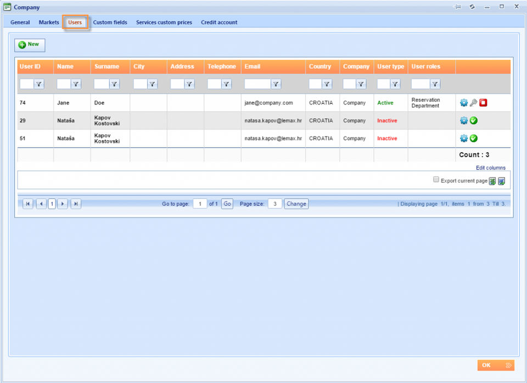Click the Go button
This screenshot has width=527, height=383.
227,204
